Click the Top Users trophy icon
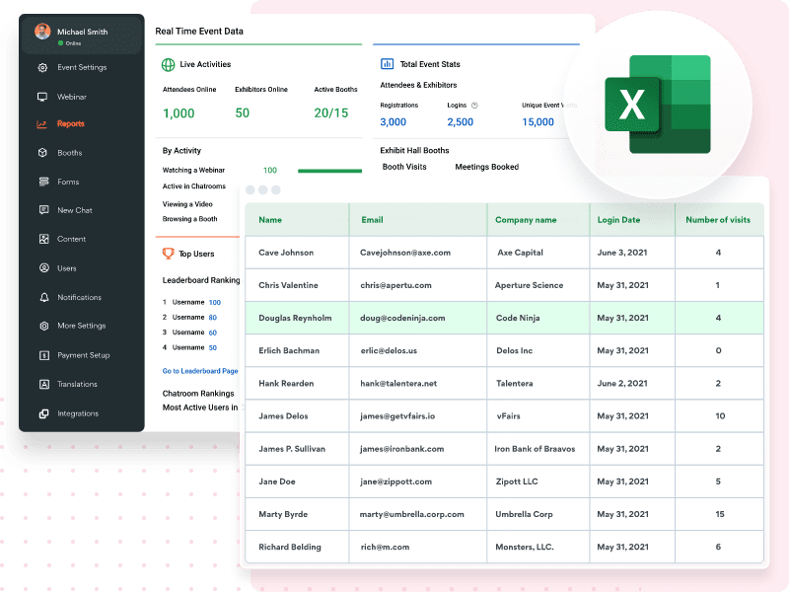Image resolution: width=789 pixels, height=592 pixels. click(168, 254)
